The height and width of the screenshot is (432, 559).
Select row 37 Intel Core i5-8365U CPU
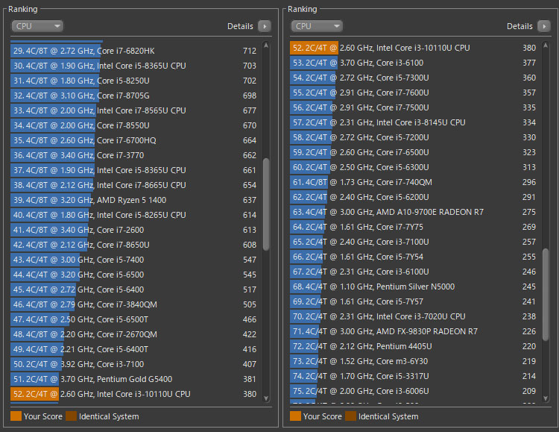pos(136,170)
